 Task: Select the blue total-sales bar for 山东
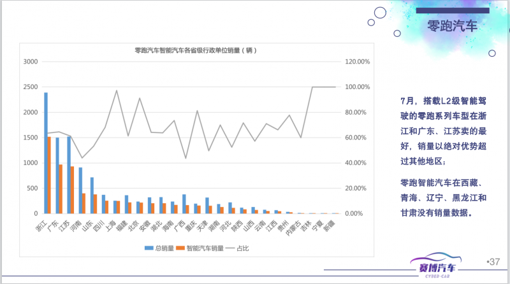pos(92,195)
